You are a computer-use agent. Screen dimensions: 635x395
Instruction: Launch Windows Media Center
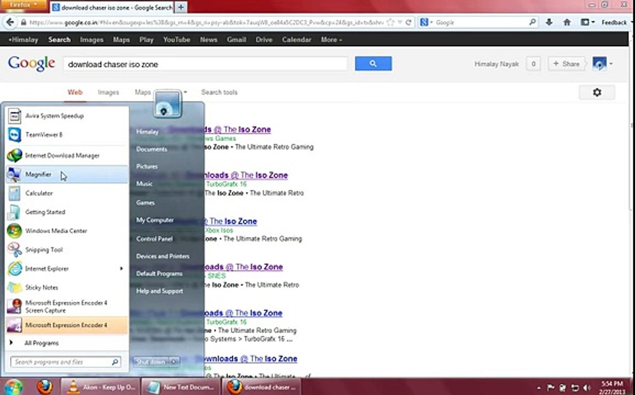click(67, 231)
